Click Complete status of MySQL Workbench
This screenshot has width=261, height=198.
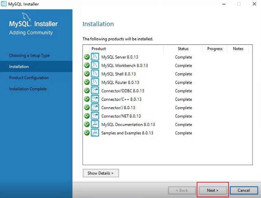tap(183, 66)
